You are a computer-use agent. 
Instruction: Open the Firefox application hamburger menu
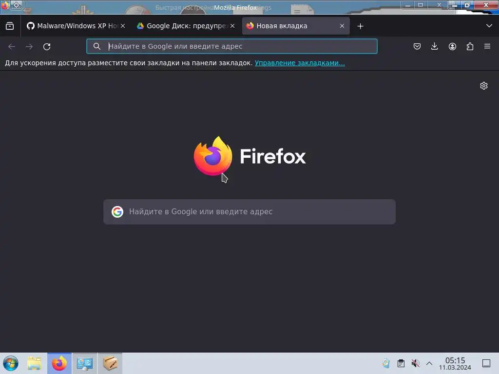click(487, 46)
